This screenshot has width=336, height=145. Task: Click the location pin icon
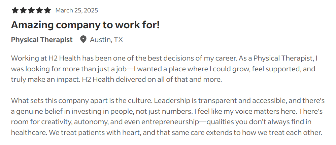(x=83, y=40)
